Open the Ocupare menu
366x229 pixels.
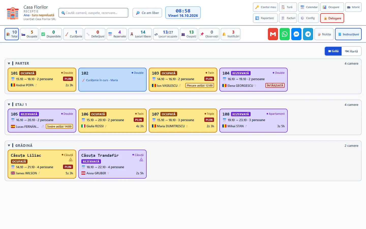[332, 7]
